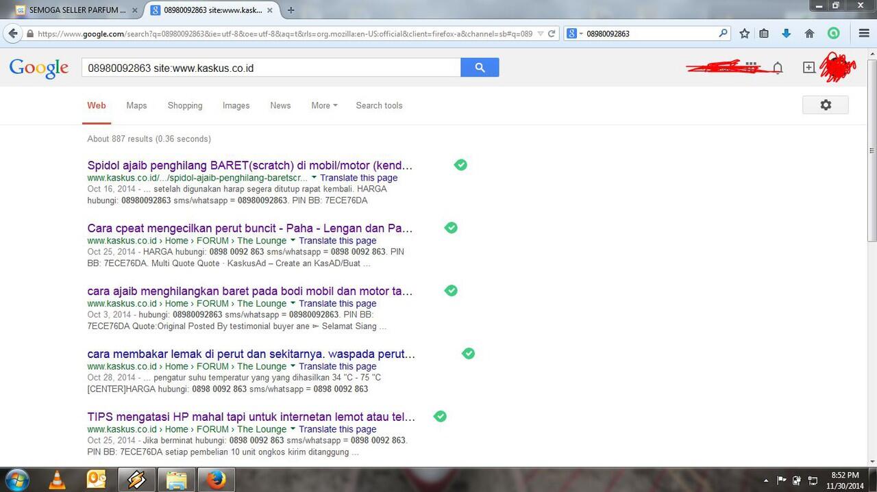This screenshot has height=492, width=877.
Task: Expand cached options arrow for cara ajaib result
Action: coord(293,304)
